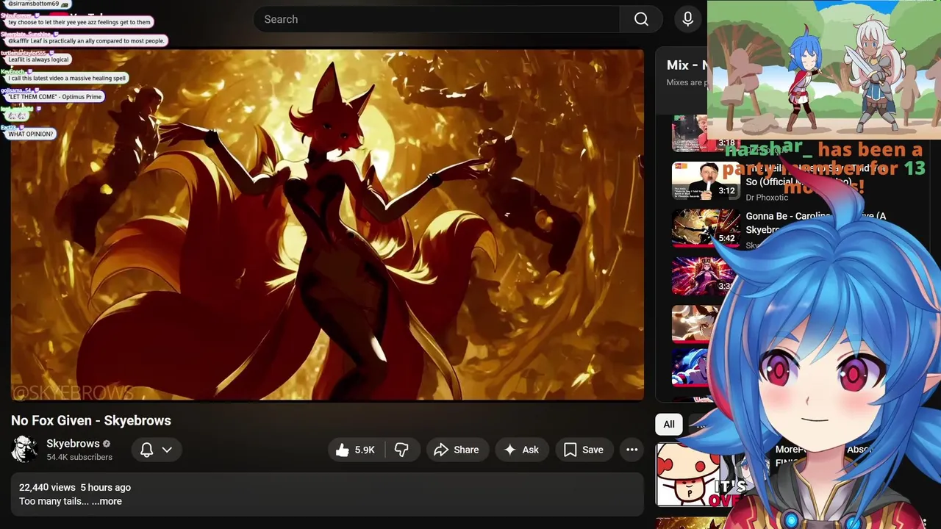This screenshot has height=529, width=941.
Task: Dislike the video with thumbs down
Action: coord(401,450)
